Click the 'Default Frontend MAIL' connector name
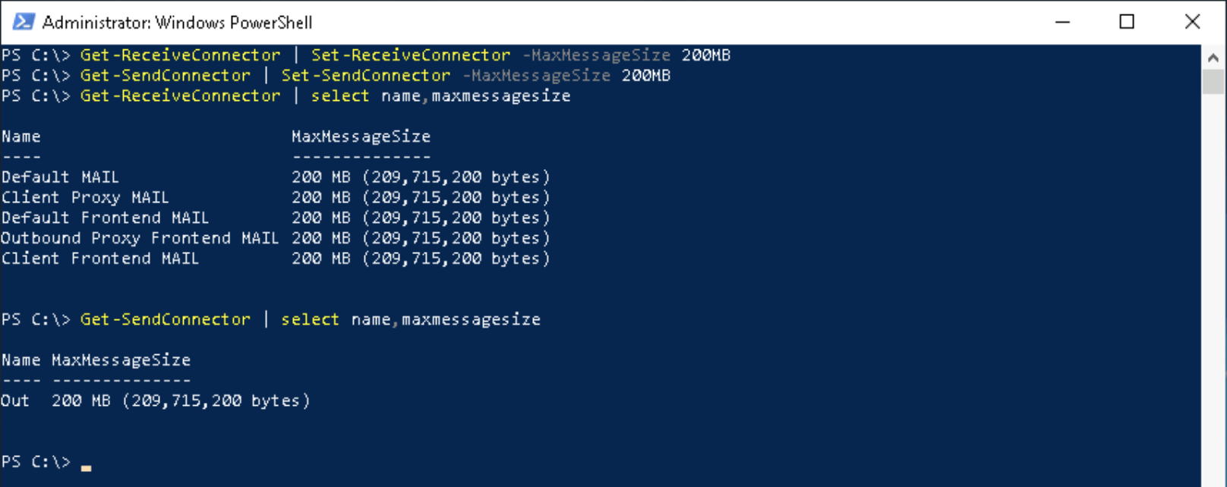Image resolution: width=1227 pixels, height=487 pixels. point(105,218)
